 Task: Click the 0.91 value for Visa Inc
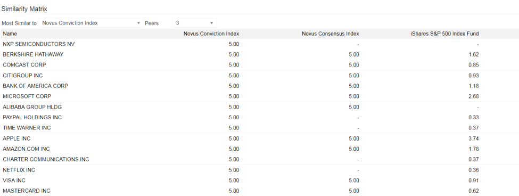coord(474,181)
